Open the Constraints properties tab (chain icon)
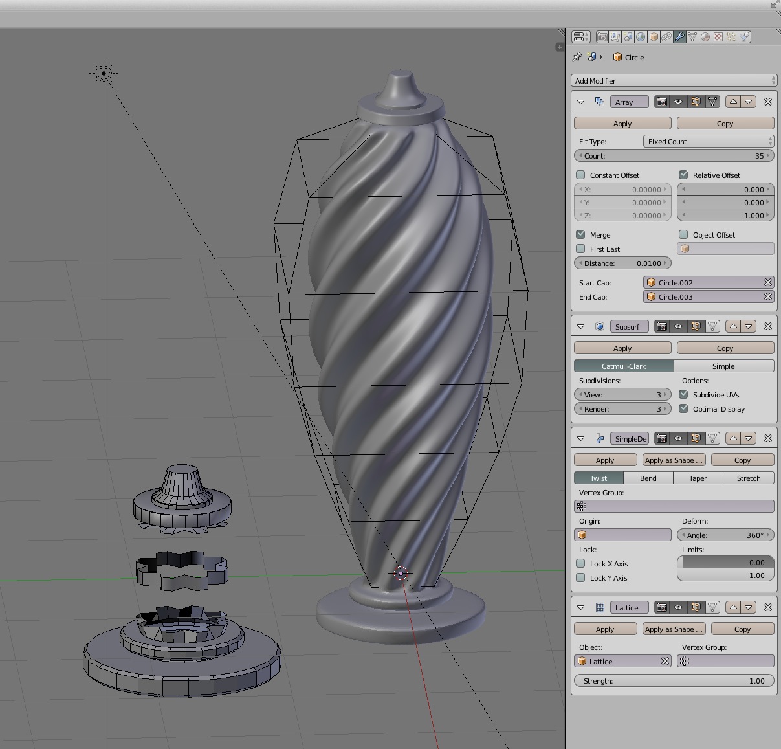 tap(666, 37)
